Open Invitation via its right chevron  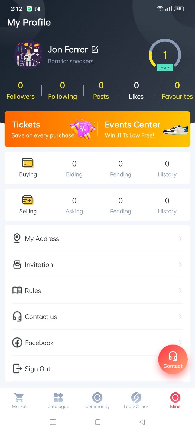(180, 264)
